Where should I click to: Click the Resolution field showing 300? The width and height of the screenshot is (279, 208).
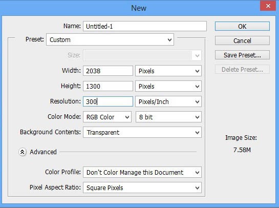108,101
